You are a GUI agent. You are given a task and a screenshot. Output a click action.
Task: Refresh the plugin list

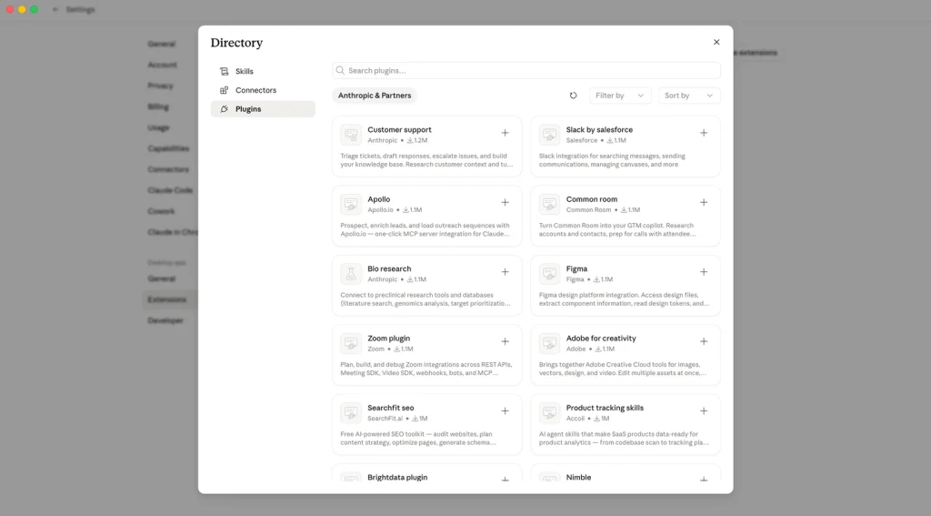pos(573,96)
